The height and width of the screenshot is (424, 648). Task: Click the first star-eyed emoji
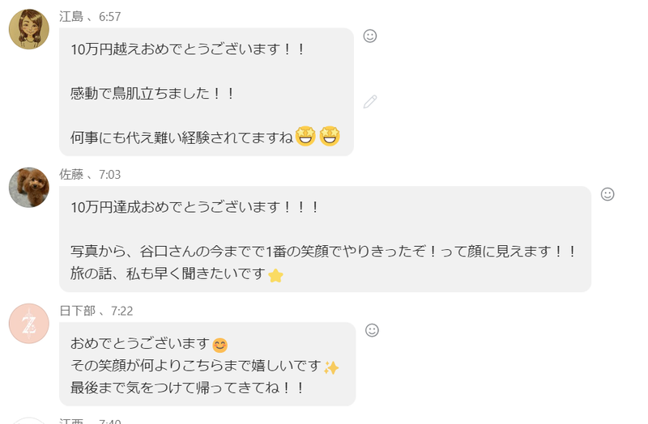point(305,137)
